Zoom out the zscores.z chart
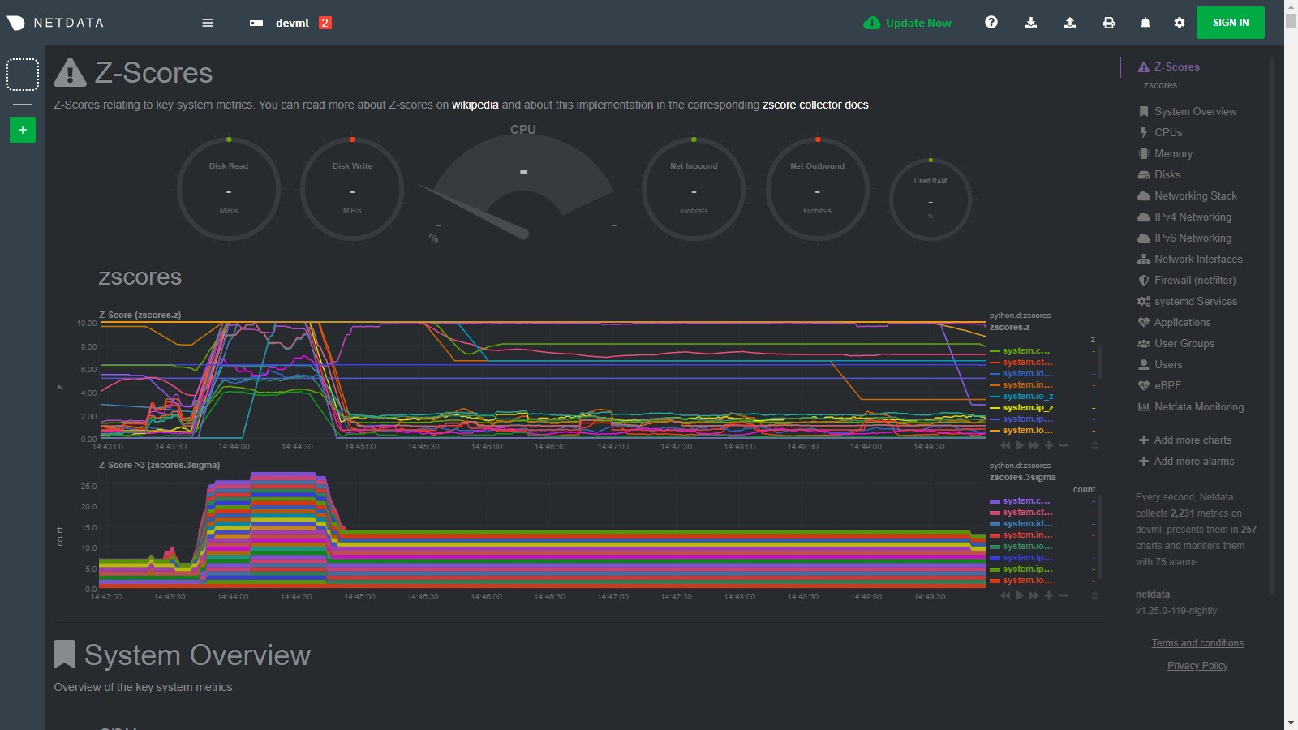Viewport: 1298px width, 730px height. (1064, 445)
